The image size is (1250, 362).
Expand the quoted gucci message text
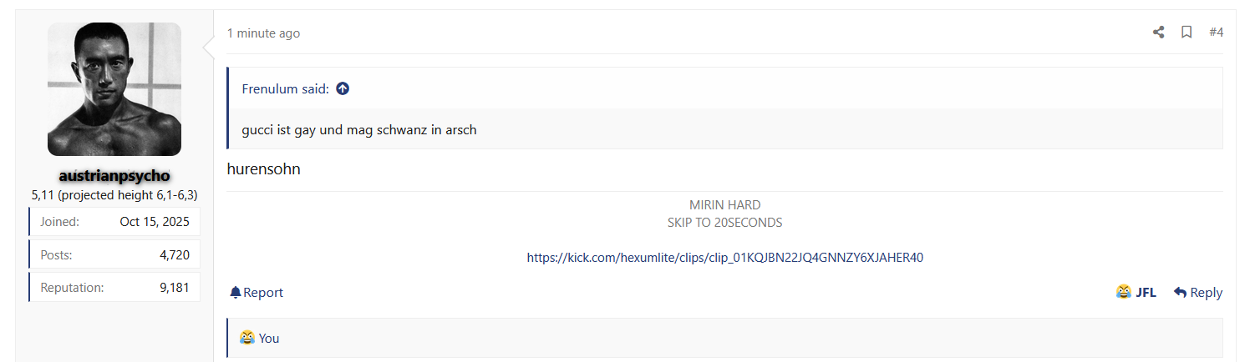[x=359, y=130]
